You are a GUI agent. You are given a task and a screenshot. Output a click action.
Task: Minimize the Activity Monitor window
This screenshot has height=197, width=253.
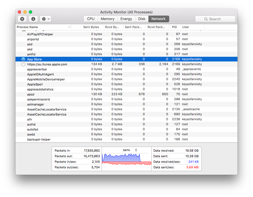pyautogui.click(x=25, y=12)
